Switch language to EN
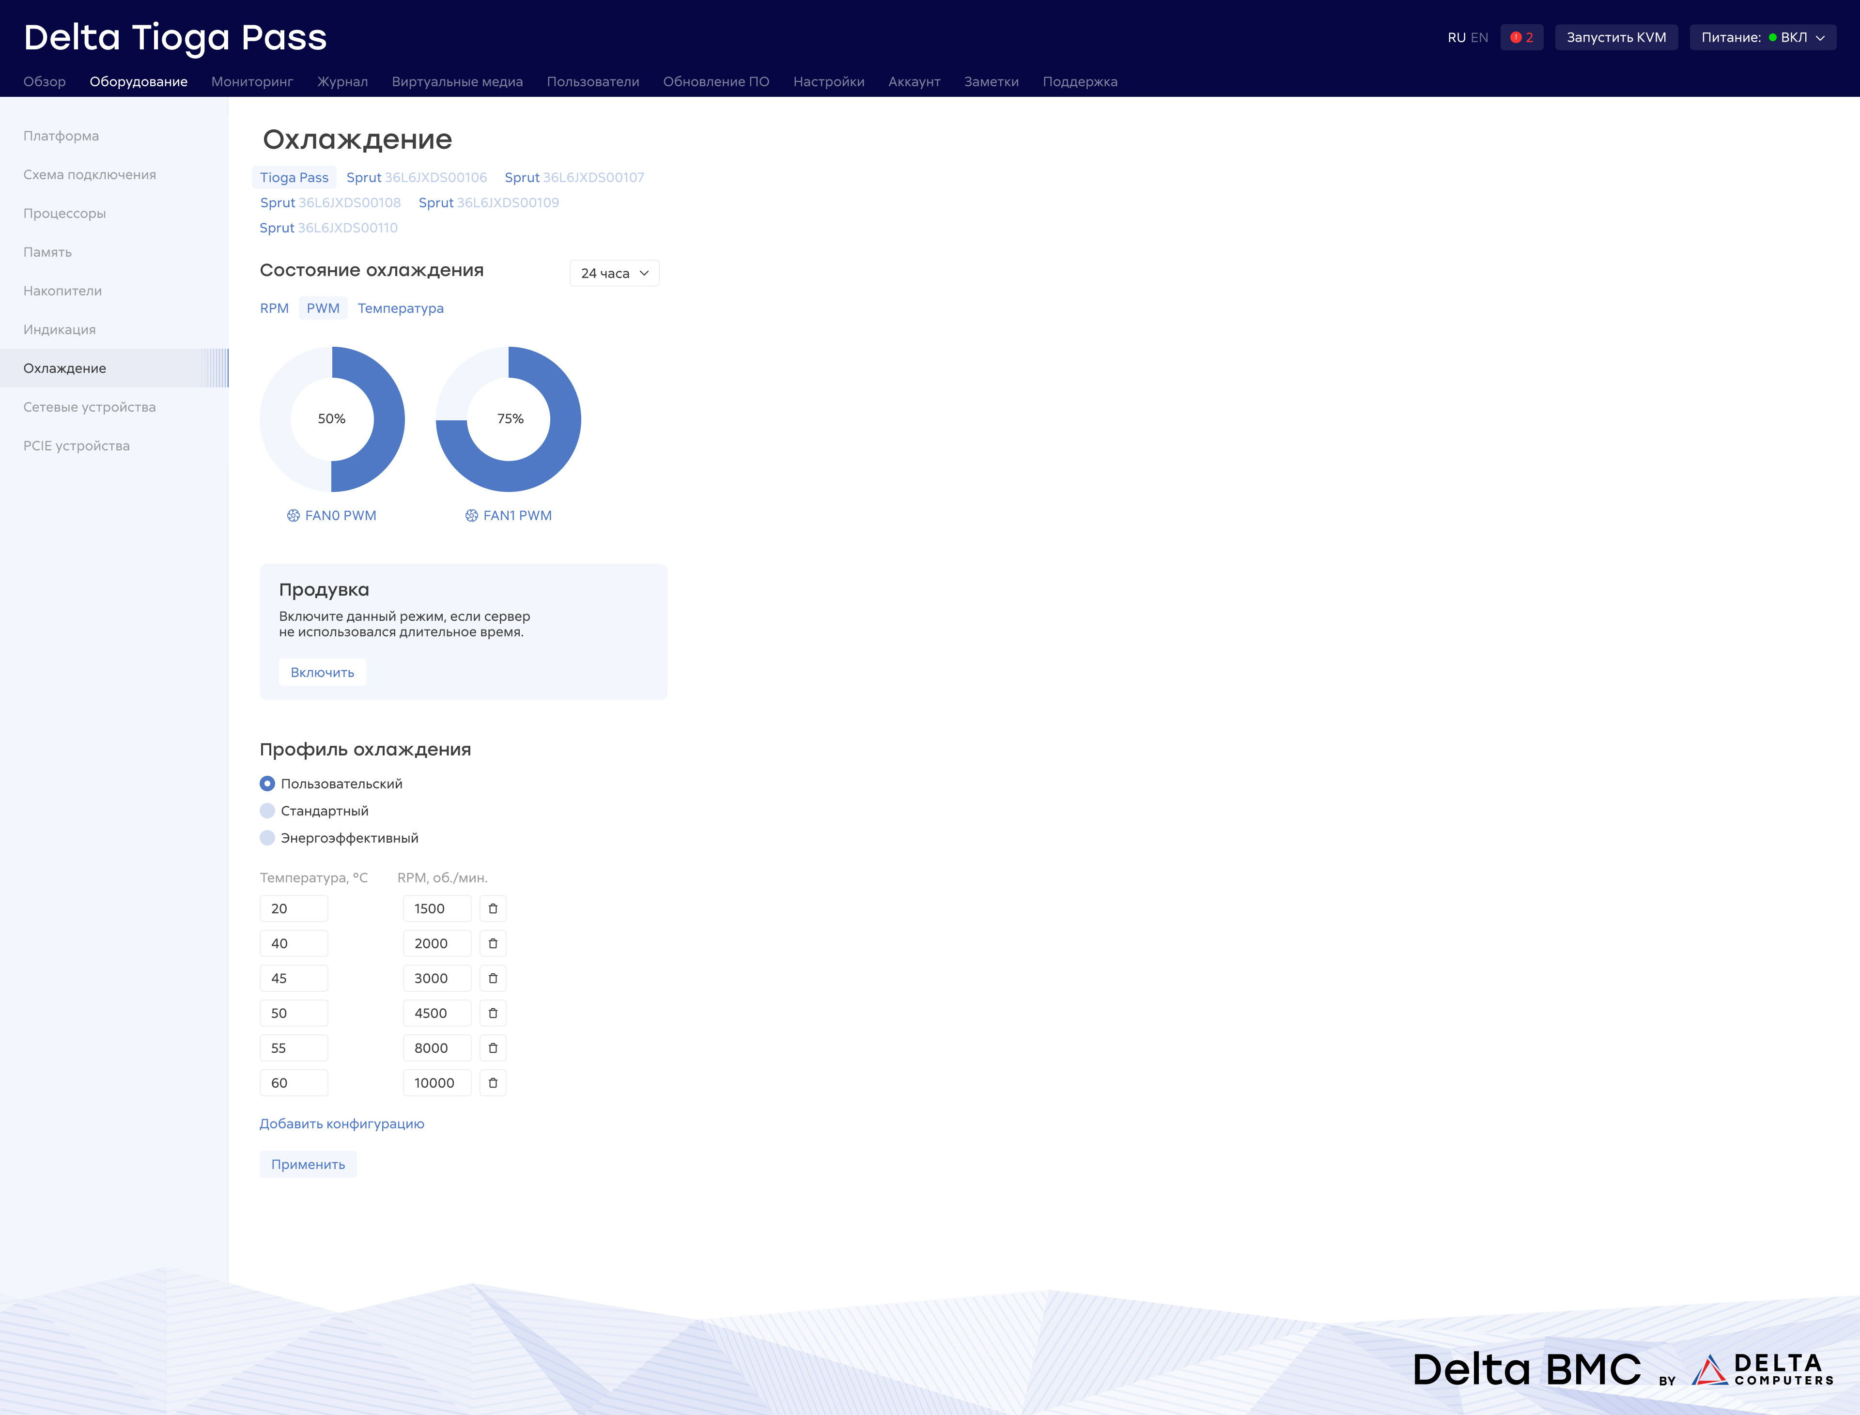The height and width of the screenshot is (1415, 1860). point(1479,37)
